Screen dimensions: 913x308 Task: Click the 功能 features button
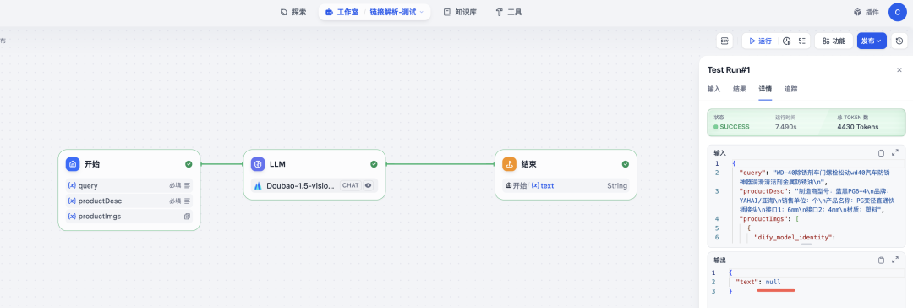[834, 41]
